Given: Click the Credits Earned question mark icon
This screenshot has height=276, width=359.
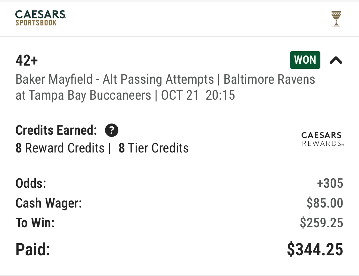Looking at the screenshot, I should click(x=112, y=130).
